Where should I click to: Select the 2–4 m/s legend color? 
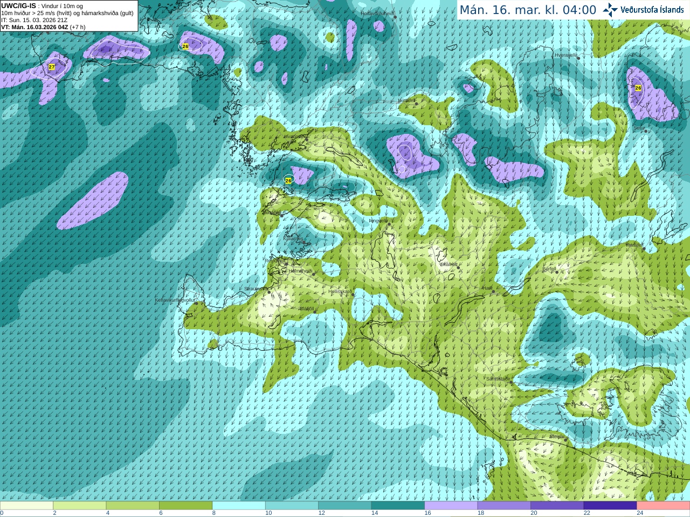coord(79,506)
